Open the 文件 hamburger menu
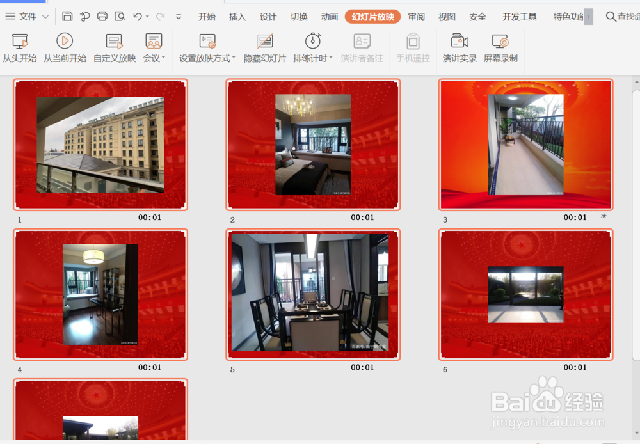This screenshot has height=444, width=640. pos(10,17)
